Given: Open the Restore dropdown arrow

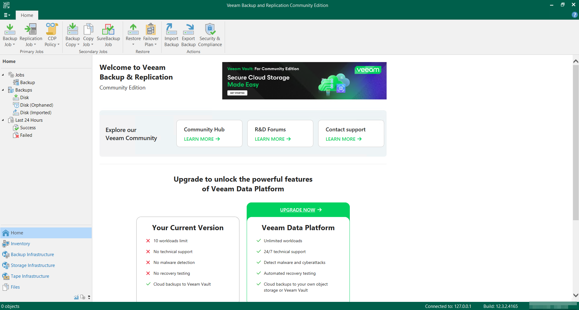Looking at the screenshot, I should 133,45.
